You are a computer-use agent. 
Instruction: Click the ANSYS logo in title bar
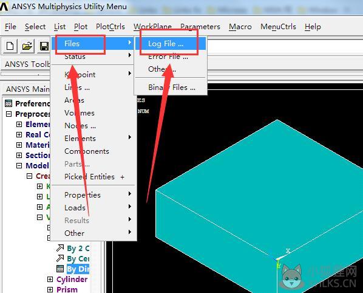(x=4, y=7)
